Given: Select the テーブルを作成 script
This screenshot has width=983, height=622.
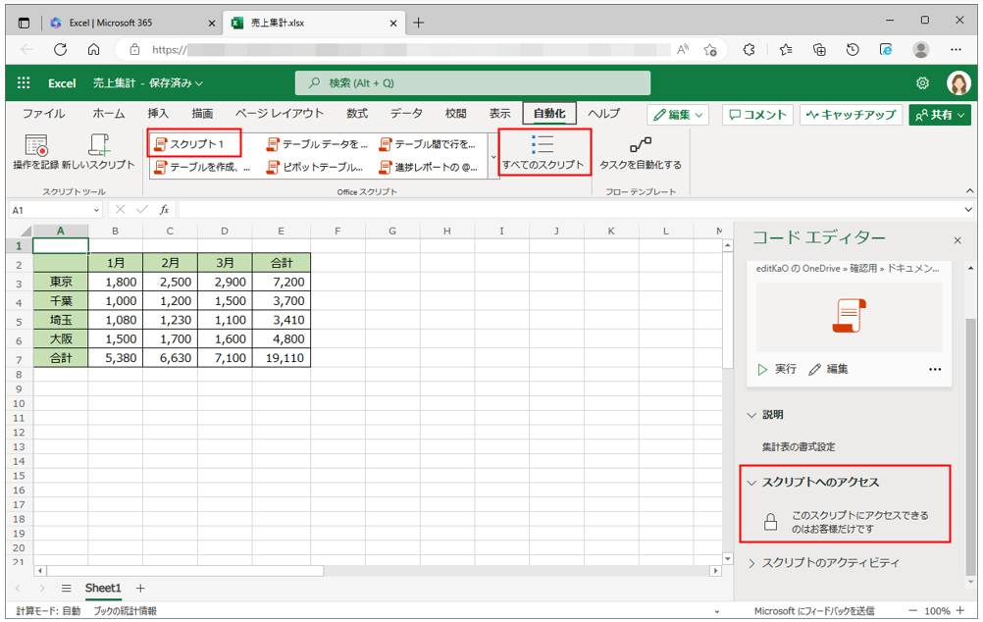Looking at the screenshot, I should pos(202,167).
